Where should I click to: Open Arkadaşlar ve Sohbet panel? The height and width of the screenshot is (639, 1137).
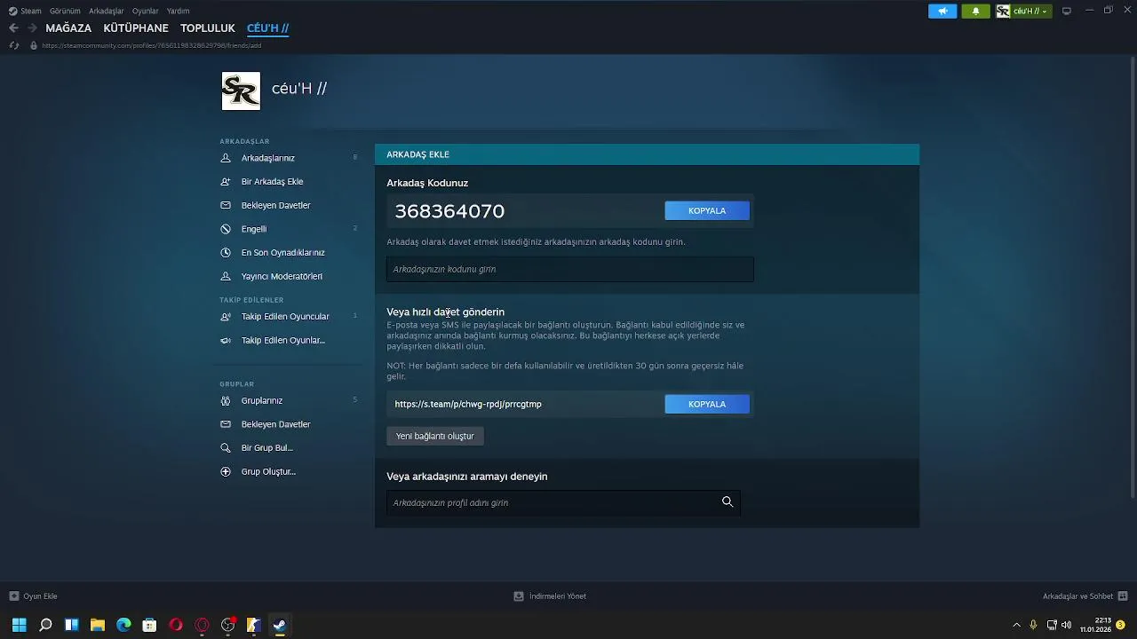1085,596
